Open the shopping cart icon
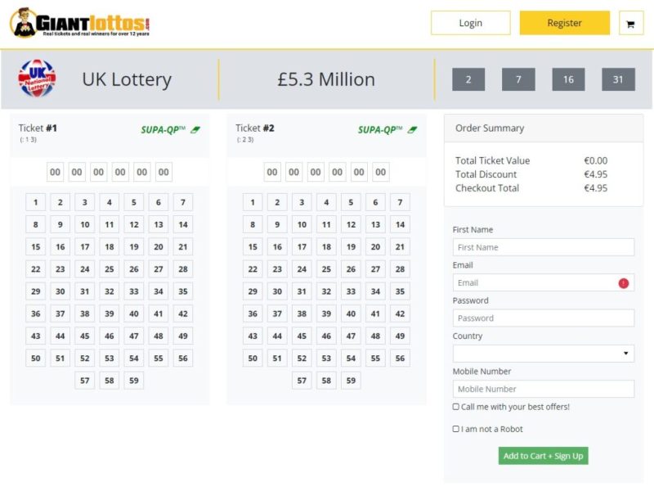 pyautogui.click(x=630, y=24)
